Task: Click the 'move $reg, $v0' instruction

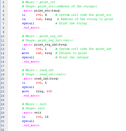Action: pyautogui.click(x=37, y=91)
